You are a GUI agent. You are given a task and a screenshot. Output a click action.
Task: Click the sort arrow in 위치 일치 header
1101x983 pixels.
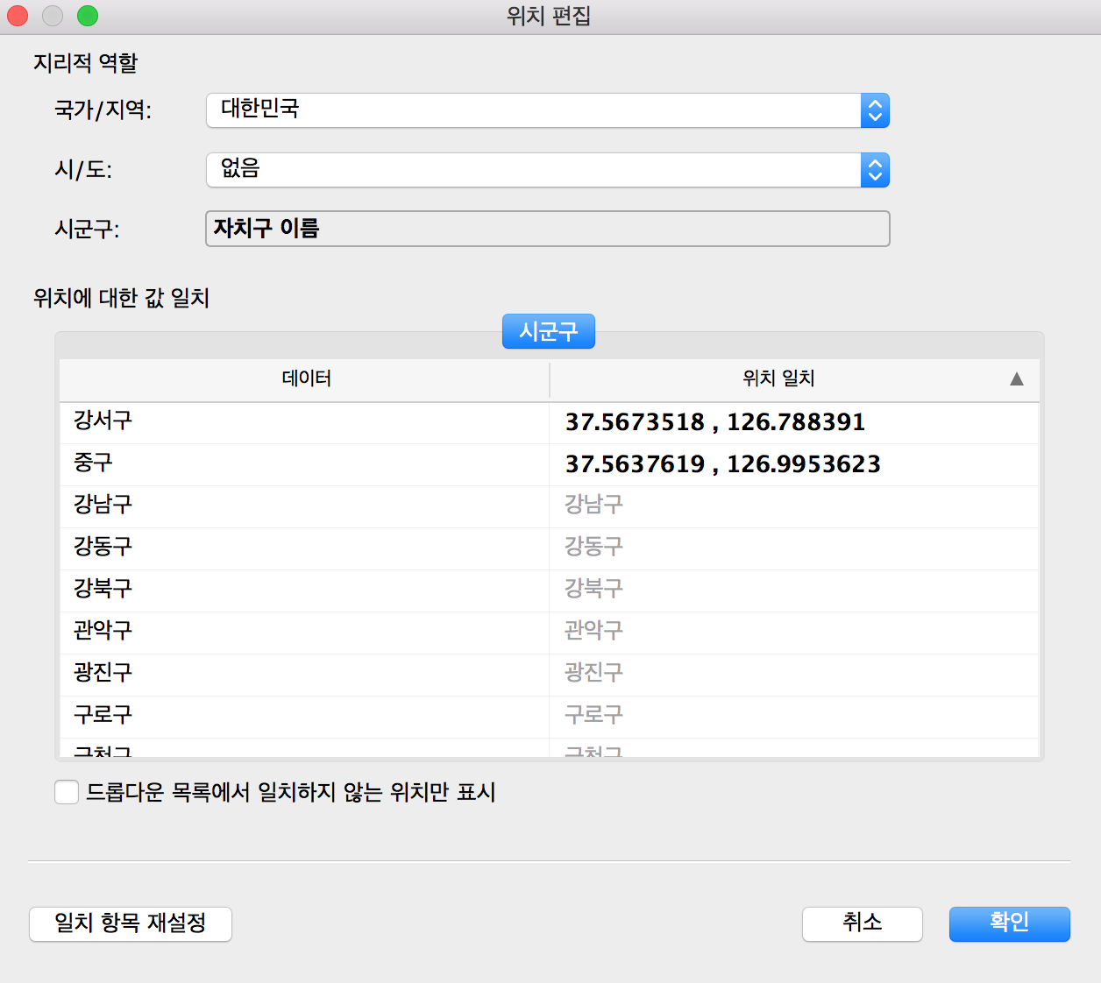click(x=1017, y=379)
